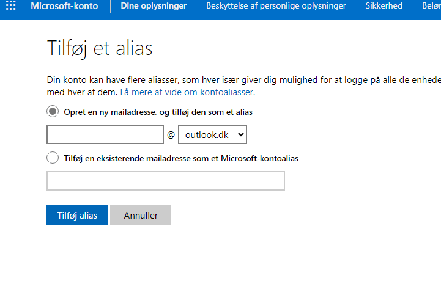Open the outlook.dk domain dropdown
Image resolution: width=441 pixels, height=281 pixels.
pyautogui.click(x=212, y=134)
